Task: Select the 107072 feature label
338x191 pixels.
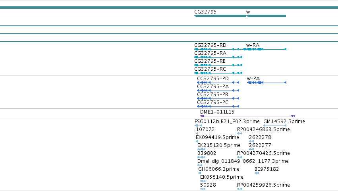Action: coord(205,129)
